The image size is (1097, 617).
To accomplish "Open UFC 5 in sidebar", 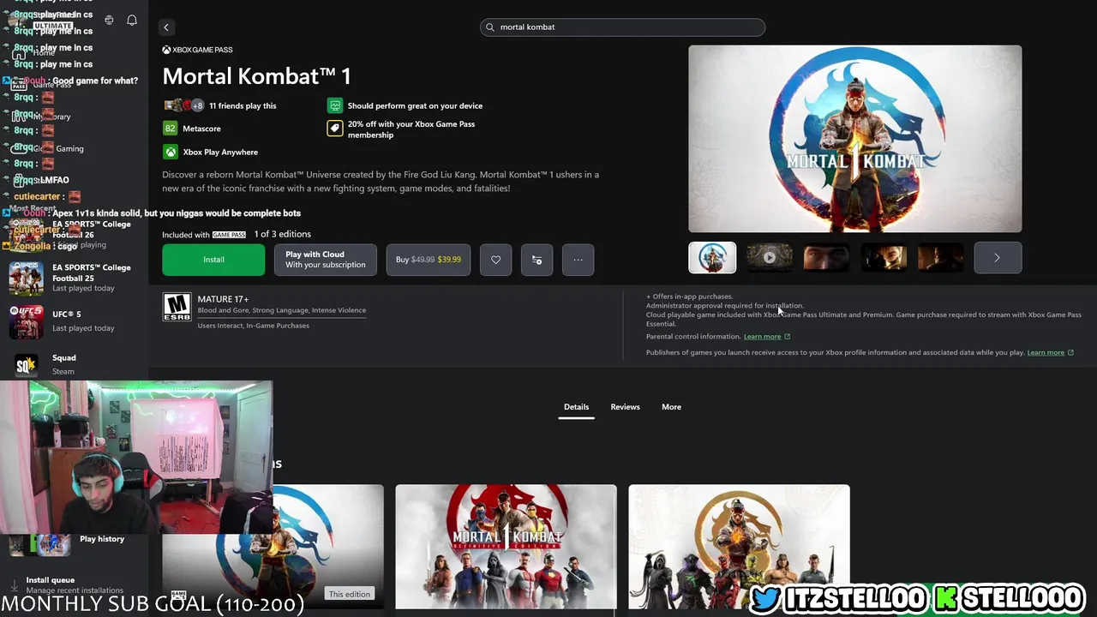I will coord(74,321).
